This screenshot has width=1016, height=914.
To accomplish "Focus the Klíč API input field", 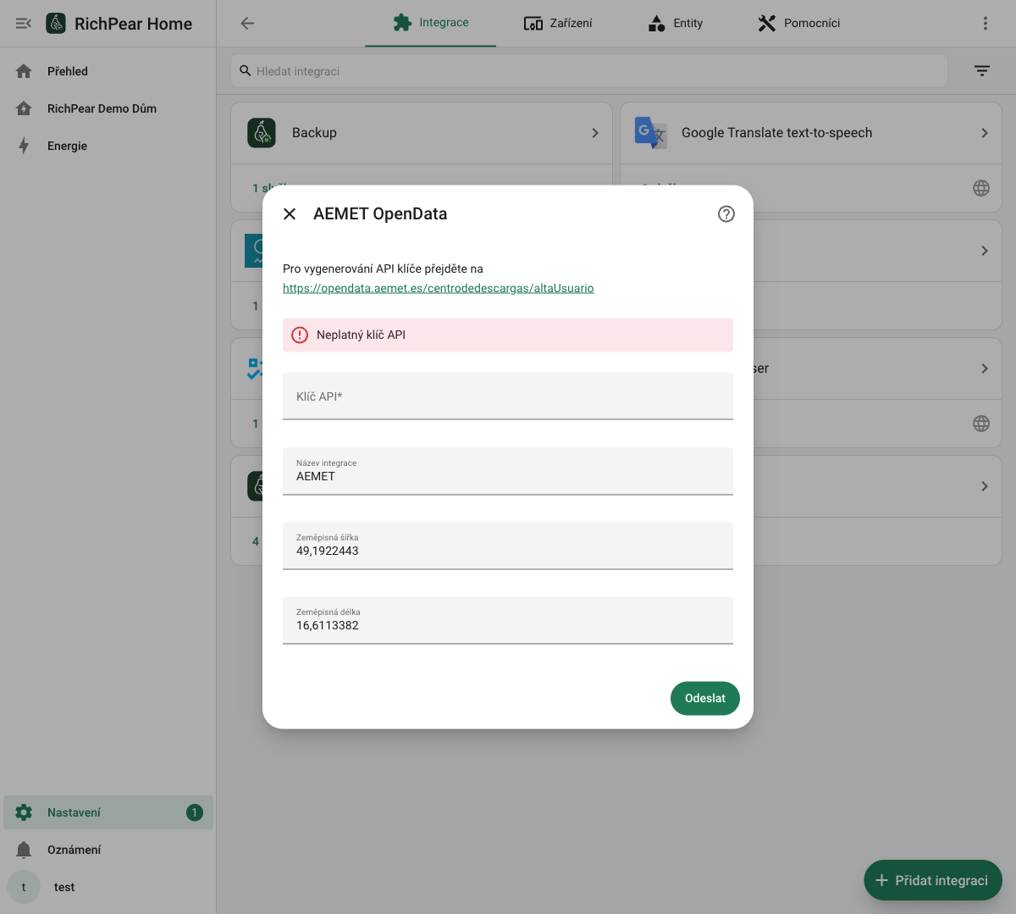I will [508, 396].
